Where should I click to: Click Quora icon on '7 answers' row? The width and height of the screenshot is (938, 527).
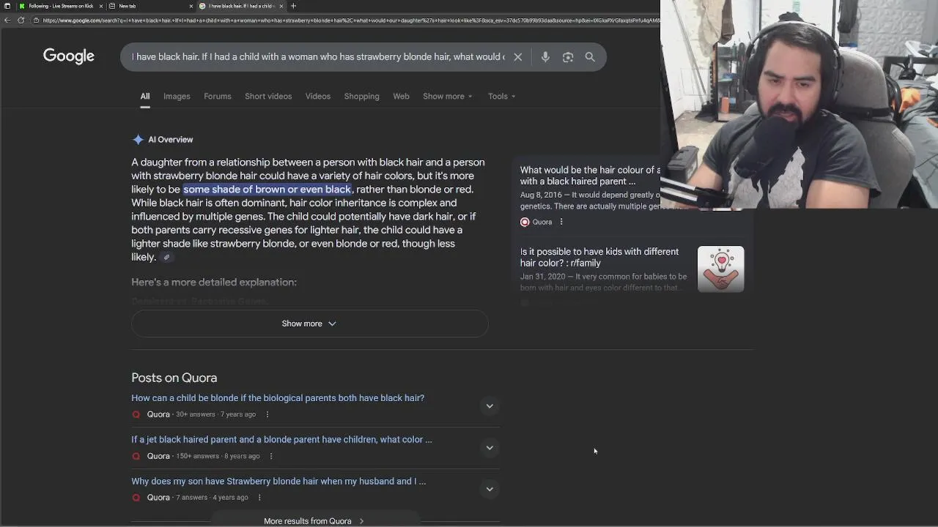point(136,498)
